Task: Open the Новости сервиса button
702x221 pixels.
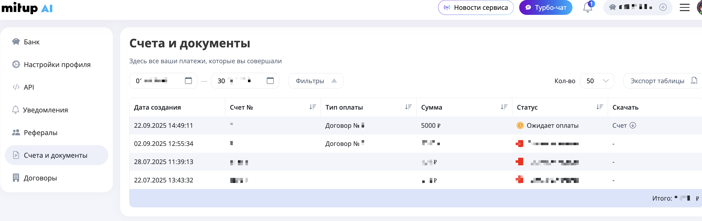Action: (x=476, y=8)
